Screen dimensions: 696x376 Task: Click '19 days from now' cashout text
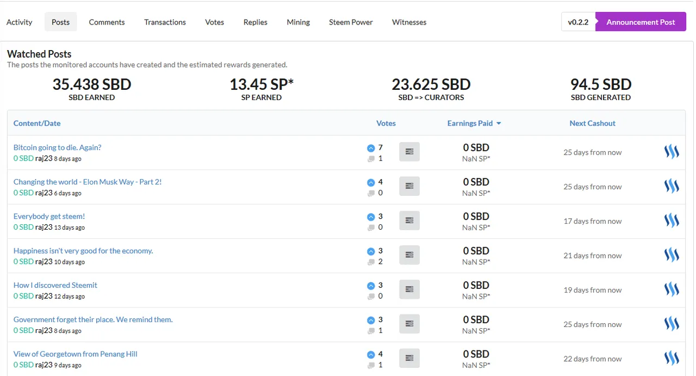click(592, 289)
